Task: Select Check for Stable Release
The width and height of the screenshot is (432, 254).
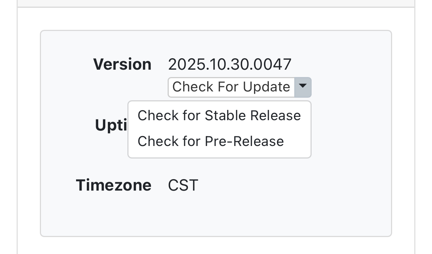Action: [219, 116]
